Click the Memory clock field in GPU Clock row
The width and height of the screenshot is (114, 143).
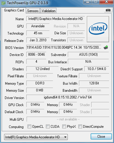pos(68,105)
